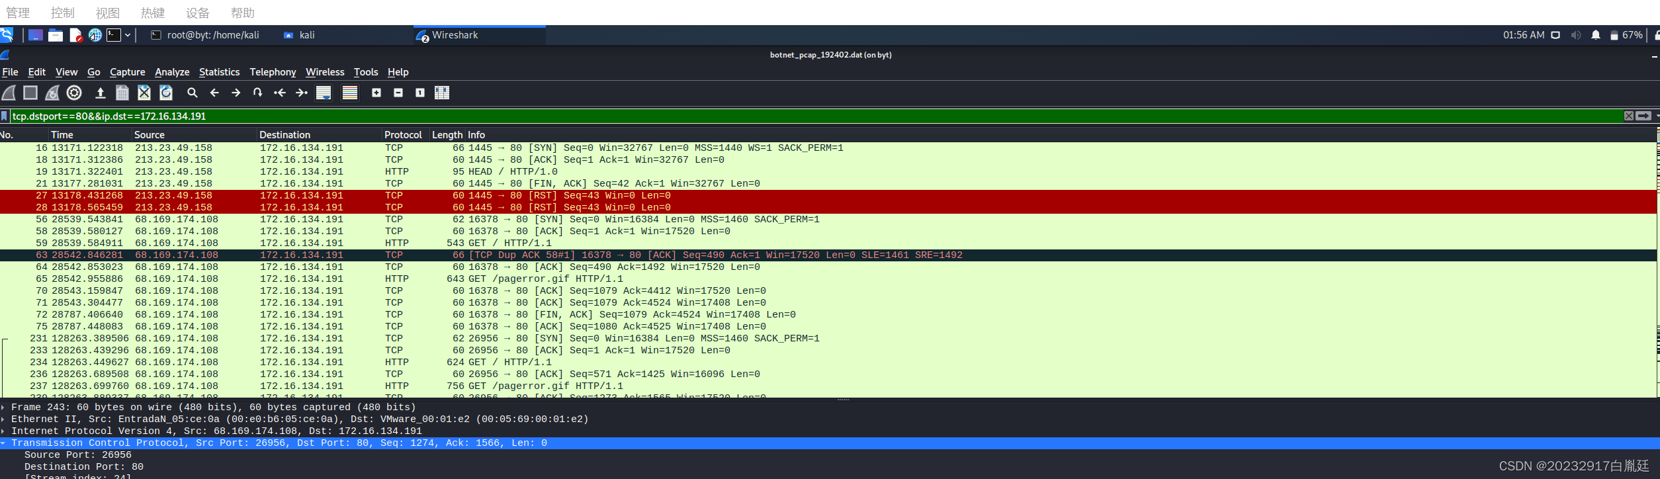Toggle packet list coloring rules

click(350, 93)
